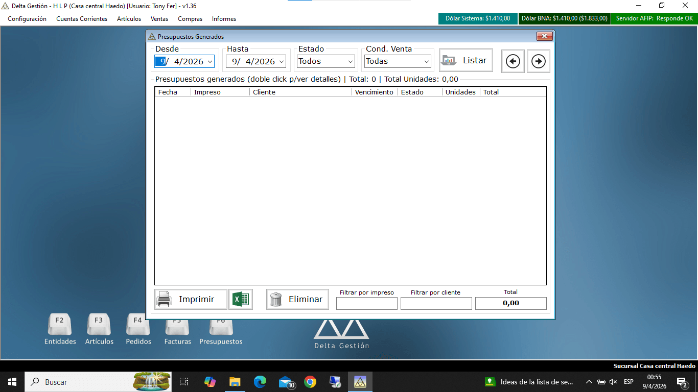Viewport: 698px width, 392px height.
Task: Click muted volume tray icon
Action: tap(613, 382)
